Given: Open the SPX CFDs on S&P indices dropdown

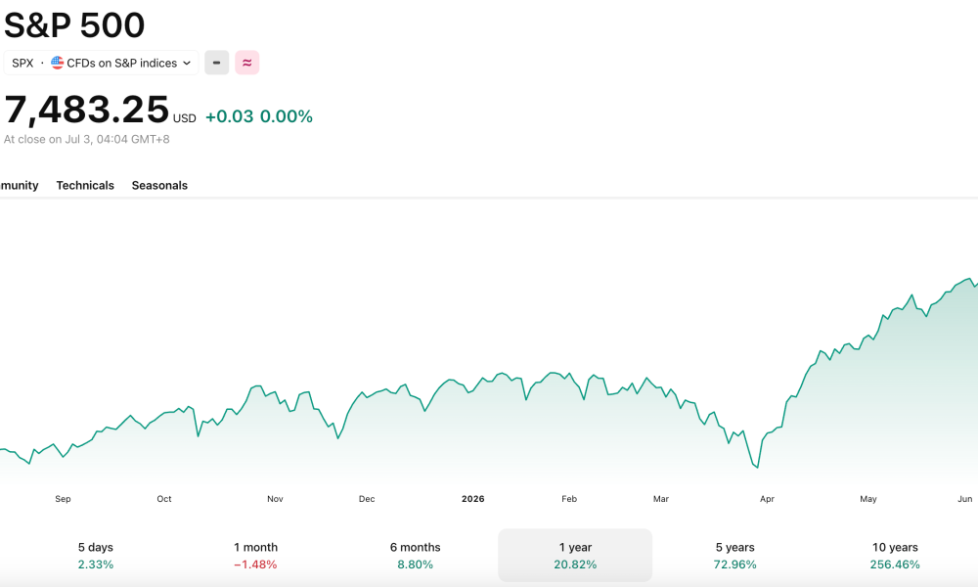Looking at the screenshot, I should (x=101, y=63).
